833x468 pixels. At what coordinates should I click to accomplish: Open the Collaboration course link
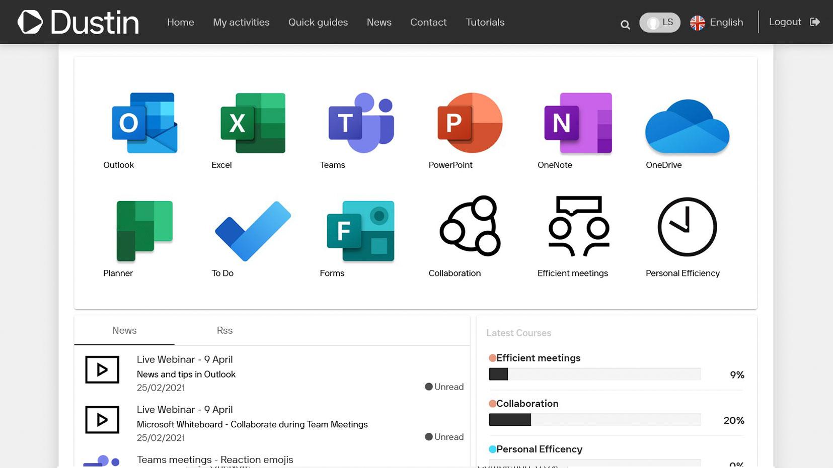coord(527,404)
